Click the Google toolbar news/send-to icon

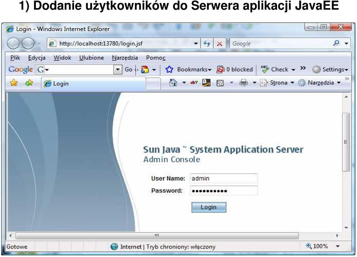pyautogui.click(x=145, y=70)
